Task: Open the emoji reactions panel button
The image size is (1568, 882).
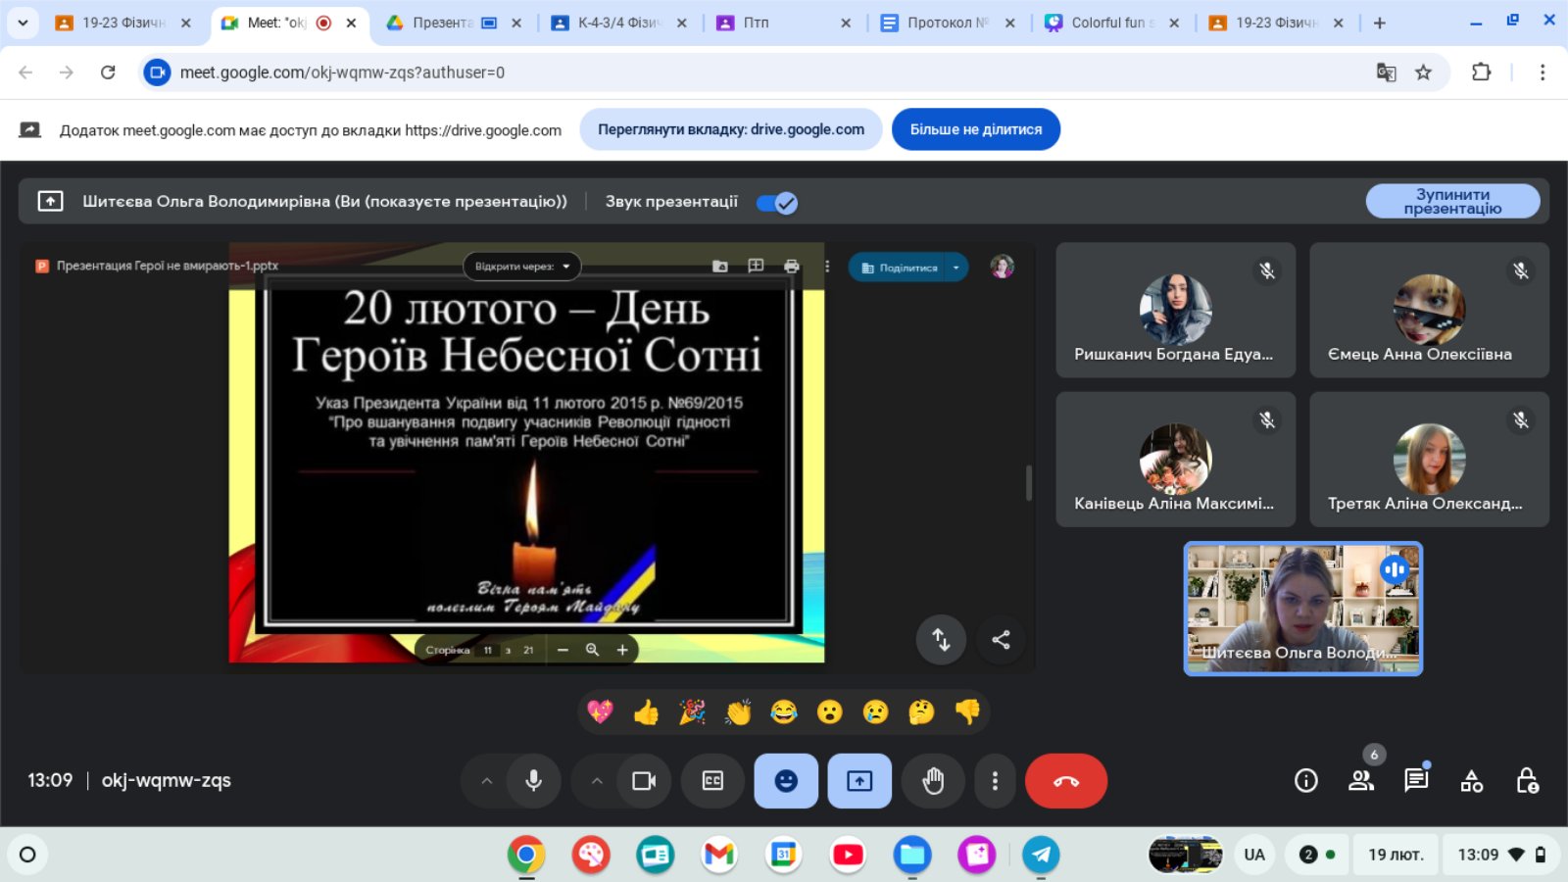Action: [x=786, y=781]
